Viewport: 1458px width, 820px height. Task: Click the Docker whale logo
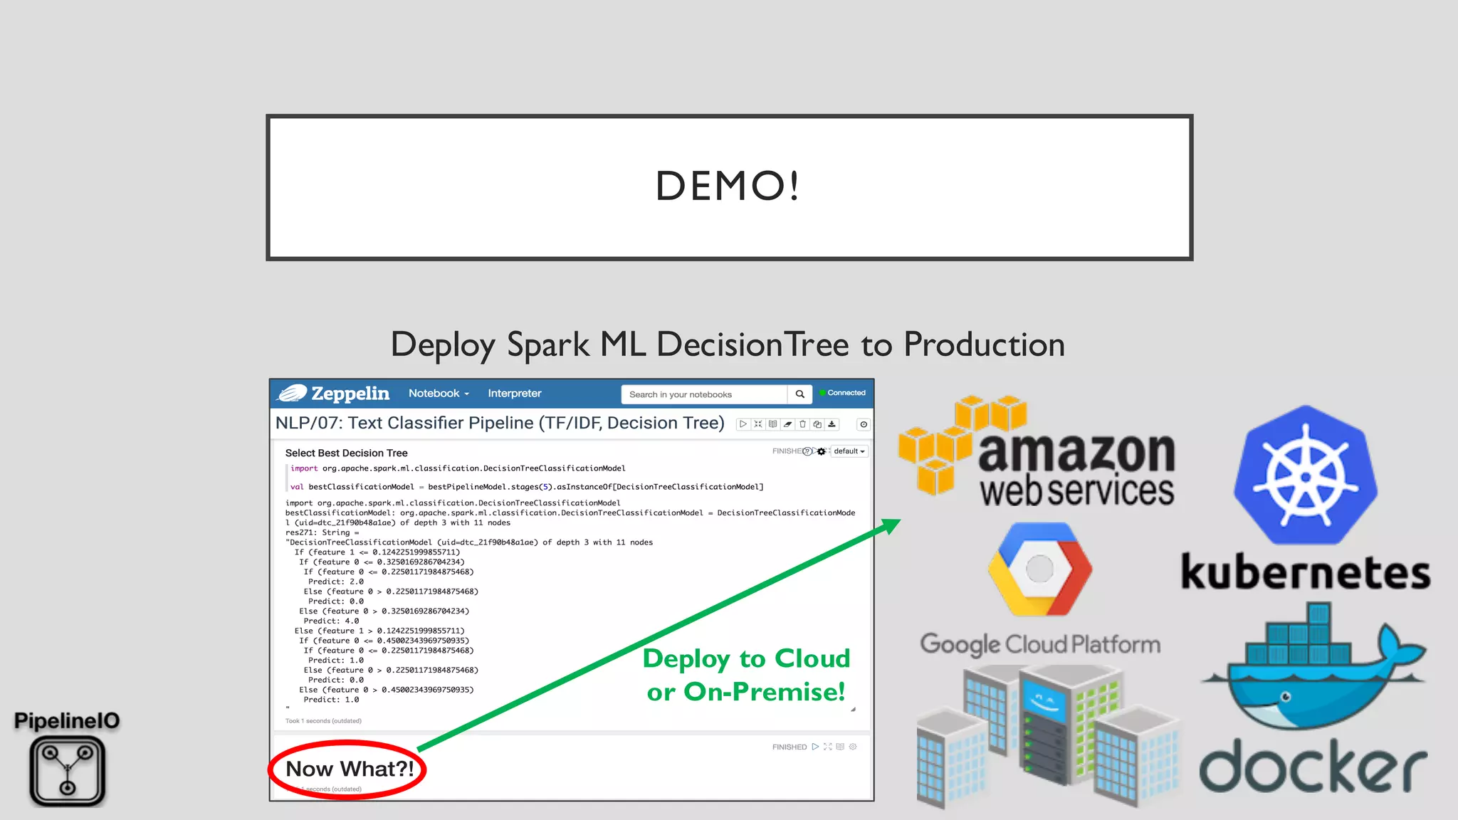click(1313, 666)
